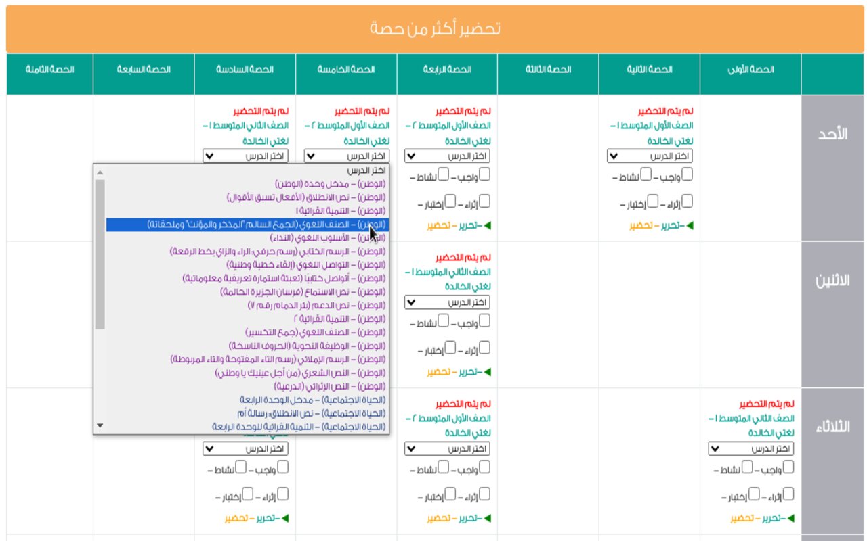Check نشاط in Sunday's second period cell
This screenshot has height=541, width=867.
click(647, 174)
